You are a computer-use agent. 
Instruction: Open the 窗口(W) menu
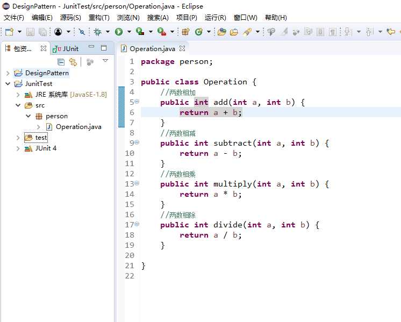[x=245, y=18]
